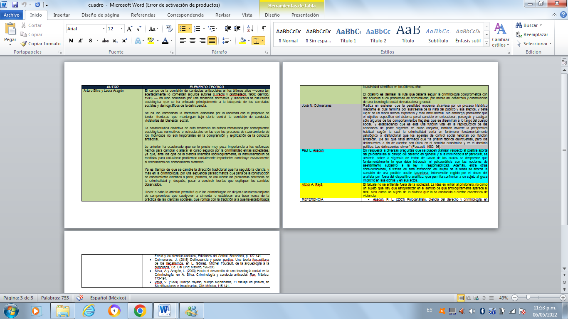Toggle the show paragraph marks button
Image resolution: width=568 pixels, height=319 pixels.
(x=264, y=29)
